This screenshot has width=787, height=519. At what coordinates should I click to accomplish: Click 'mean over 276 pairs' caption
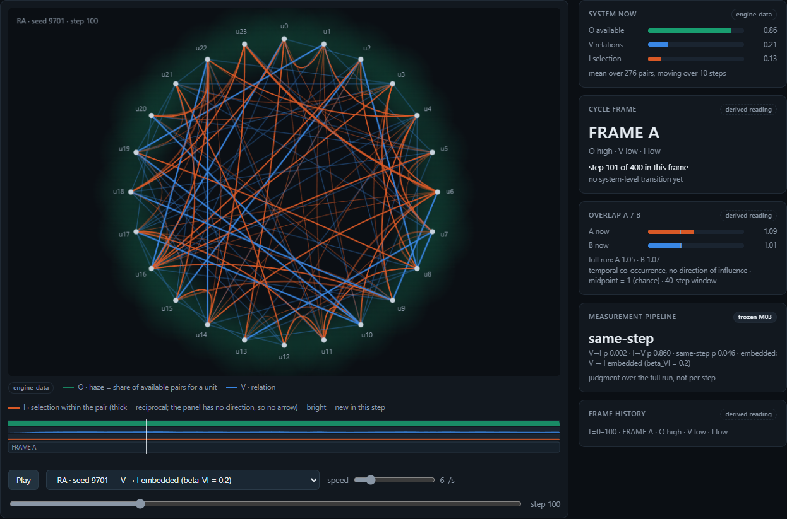click(658, 73)
